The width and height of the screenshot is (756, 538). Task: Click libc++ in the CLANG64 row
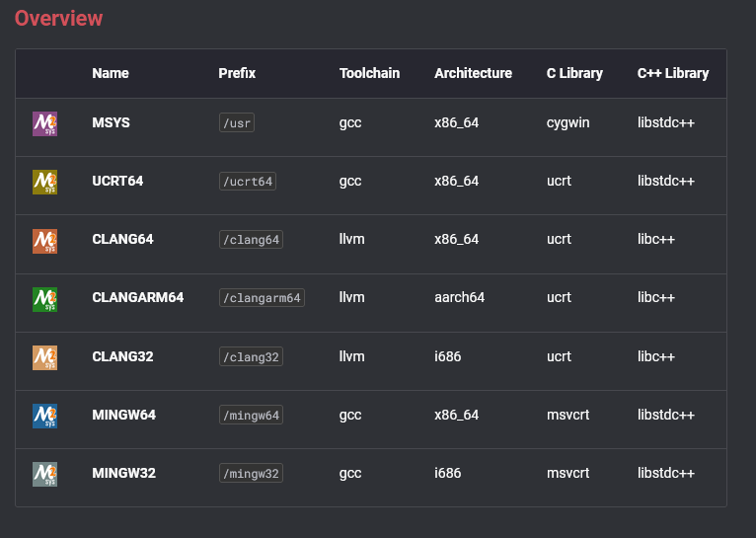[x=655, y=239]
